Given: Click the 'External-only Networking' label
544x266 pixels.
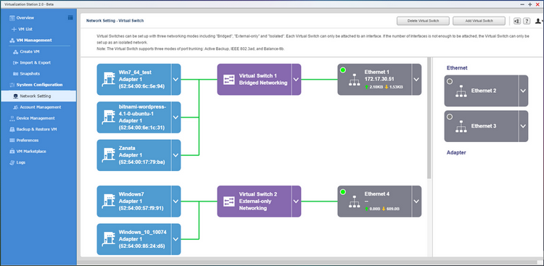Looking at the screenshot, I should click(x=255, y=204).
